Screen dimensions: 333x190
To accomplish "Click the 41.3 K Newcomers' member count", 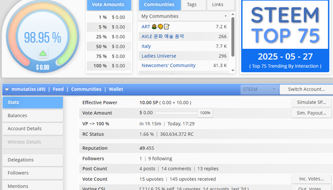I will [220, 65].
